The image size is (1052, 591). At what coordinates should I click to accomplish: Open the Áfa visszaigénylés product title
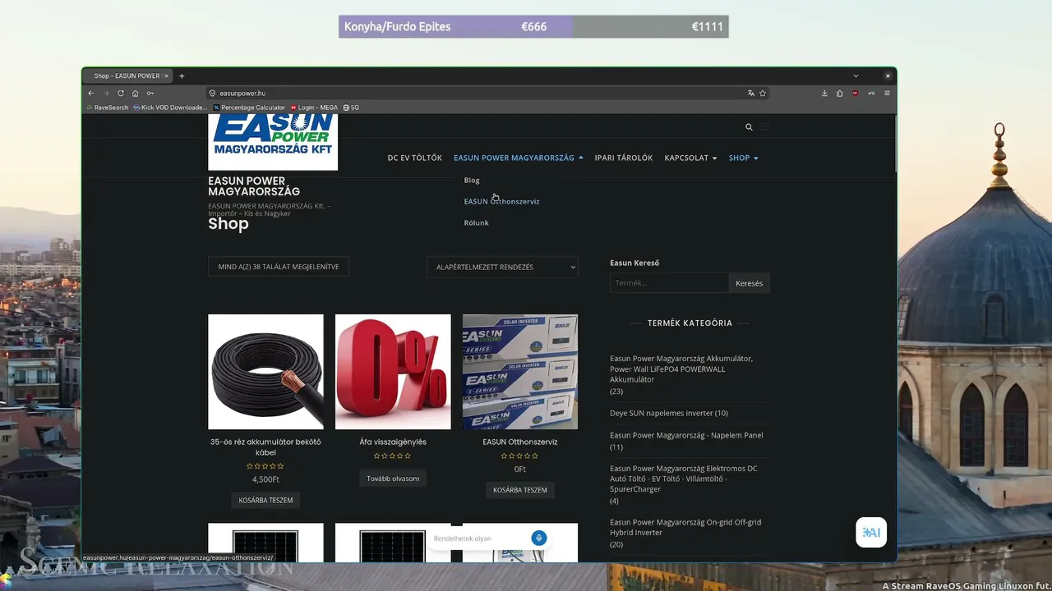pos(393,442)
